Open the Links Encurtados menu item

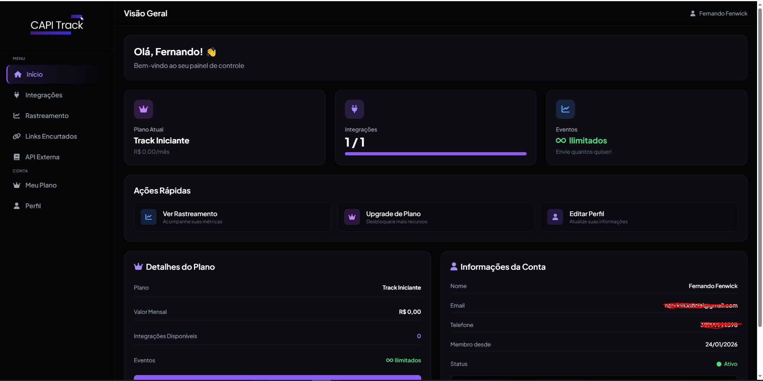51,136
